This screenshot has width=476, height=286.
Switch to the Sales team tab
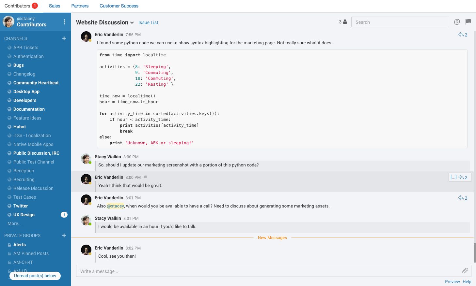point(55,6)
